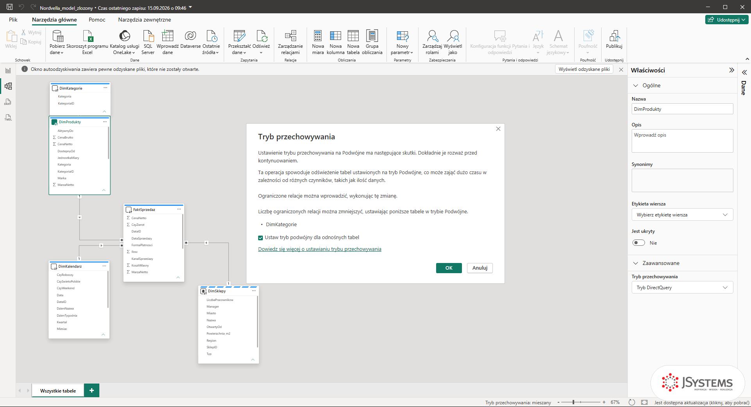Collapse the Właściwości pane
This screenshot has height=407, width=751.
[731, 70]
